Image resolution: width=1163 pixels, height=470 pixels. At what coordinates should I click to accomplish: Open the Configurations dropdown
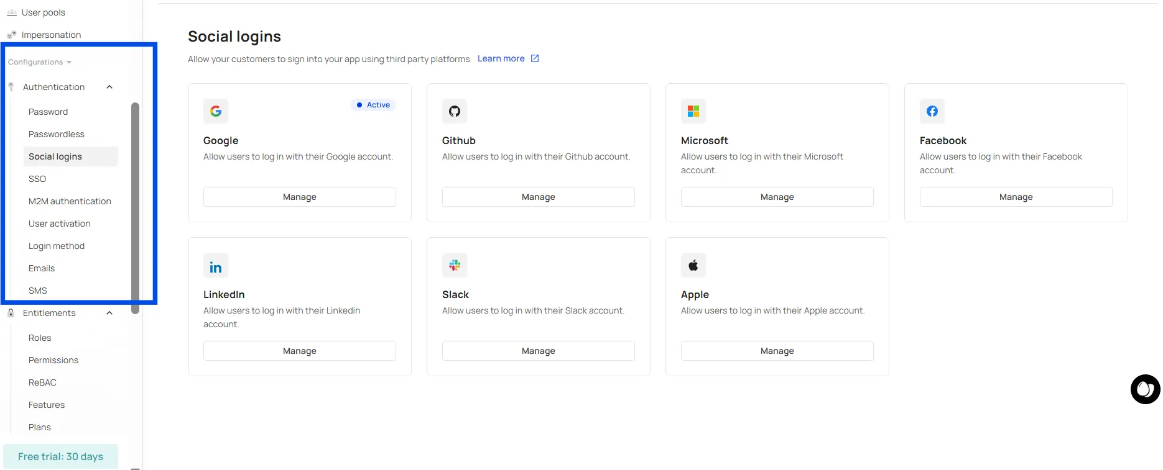point(40,62)
